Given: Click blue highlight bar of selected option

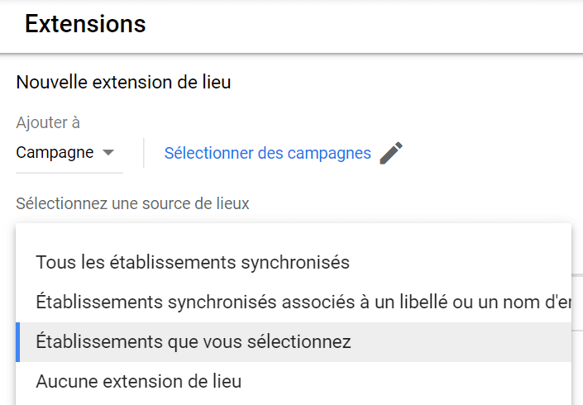Looking at the screenshot, I should click(x=18, y=342).
